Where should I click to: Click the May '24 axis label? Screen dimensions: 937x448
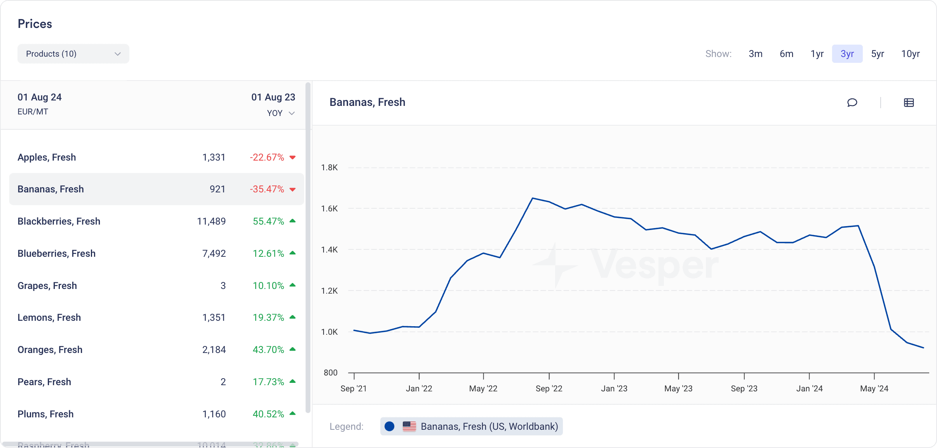tap(874, 388)
